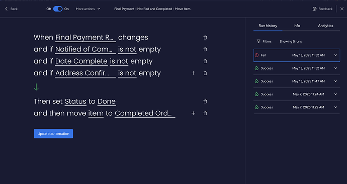Click the 'May 7, 2025 11:22 AM' timestamp
This screenshot has height=184, width=347.
308,107
